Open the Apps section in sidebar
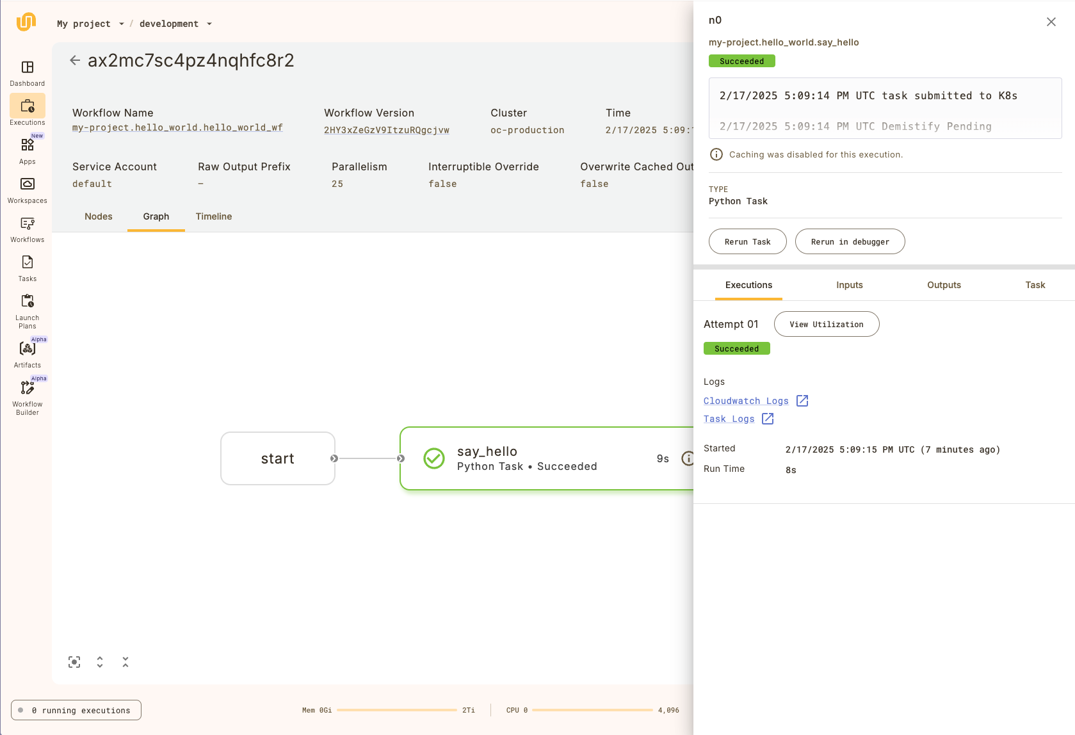The width and height of the screenshot is (1075, 735). (x=28, y=146)
